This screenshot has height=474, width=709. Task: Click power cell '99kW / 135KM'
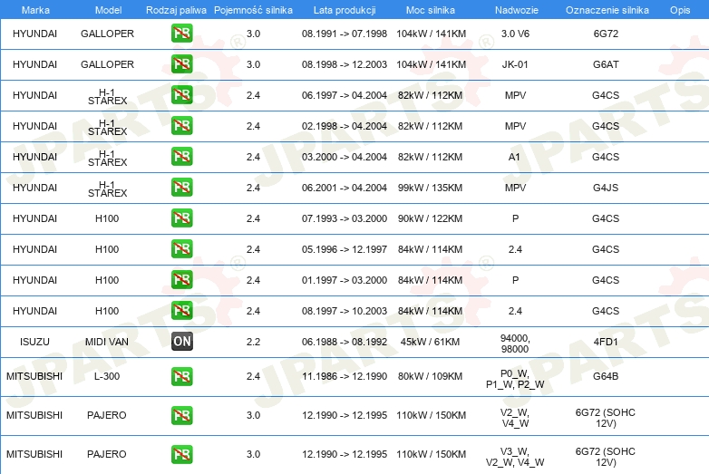pos(431,188)
